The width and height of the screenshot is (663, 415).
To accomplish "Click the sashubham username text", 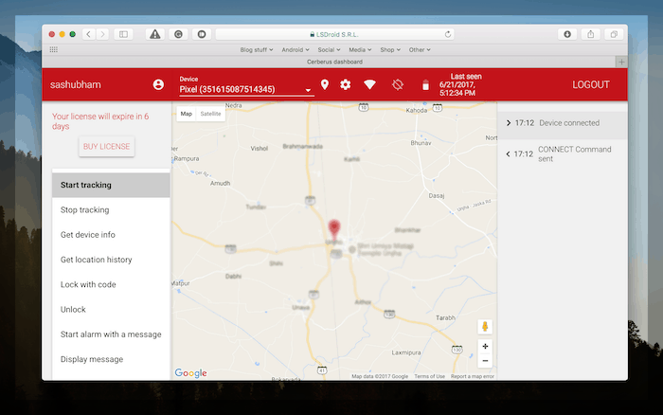I will [75, 84].
